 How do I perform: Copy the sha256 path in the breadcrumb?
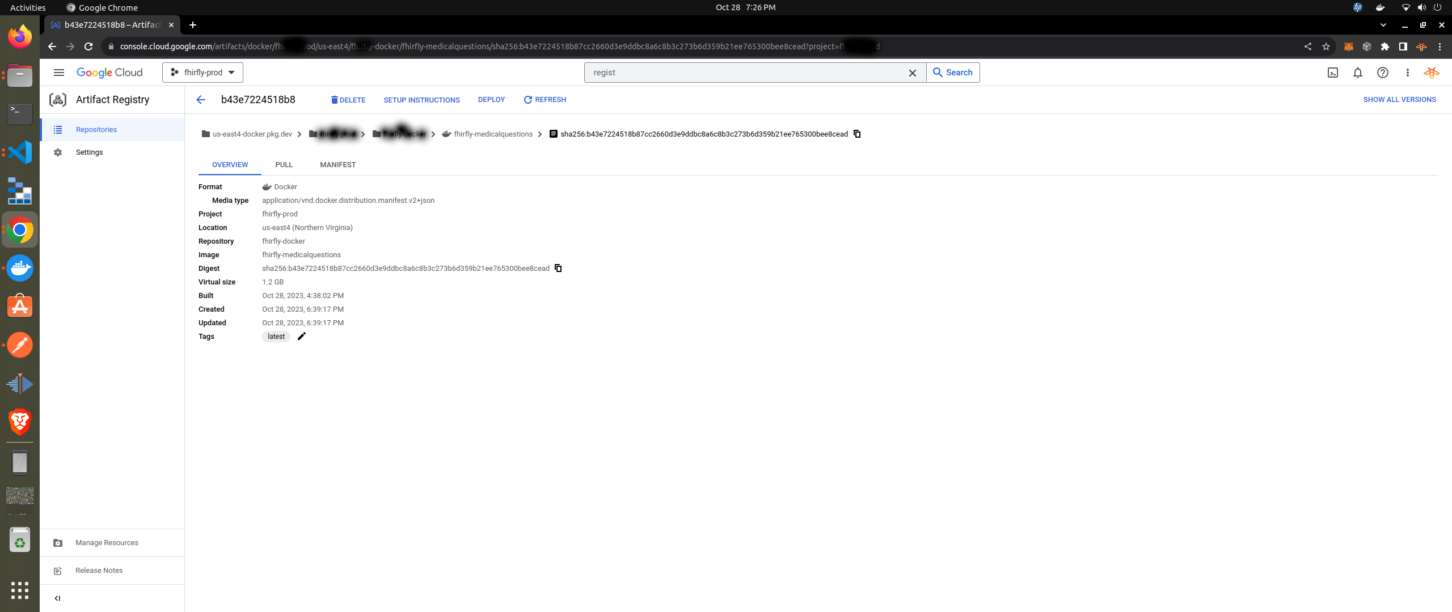[x=857, y=134]
